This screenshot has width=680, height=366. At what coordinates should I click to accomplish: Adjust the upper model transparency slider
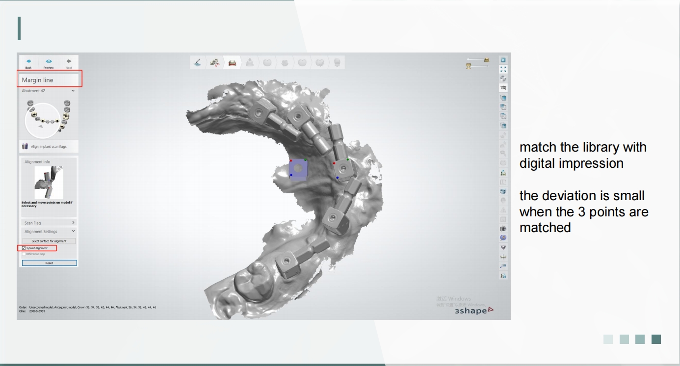pos(477,59)
